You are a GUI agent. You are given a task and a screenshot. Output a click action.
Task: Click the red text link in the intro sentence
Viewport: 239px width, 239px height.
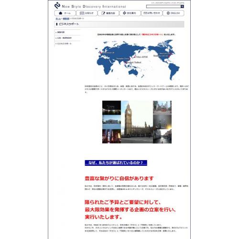point(152,34)
